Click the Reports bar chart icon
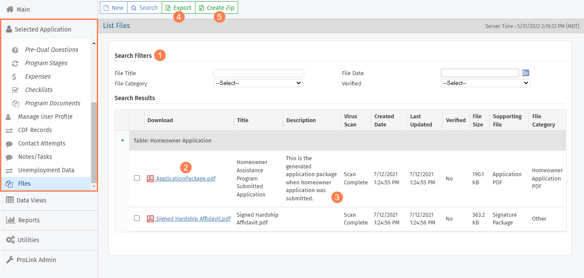The height and width of the screenshot is (278, 584). 10,220
